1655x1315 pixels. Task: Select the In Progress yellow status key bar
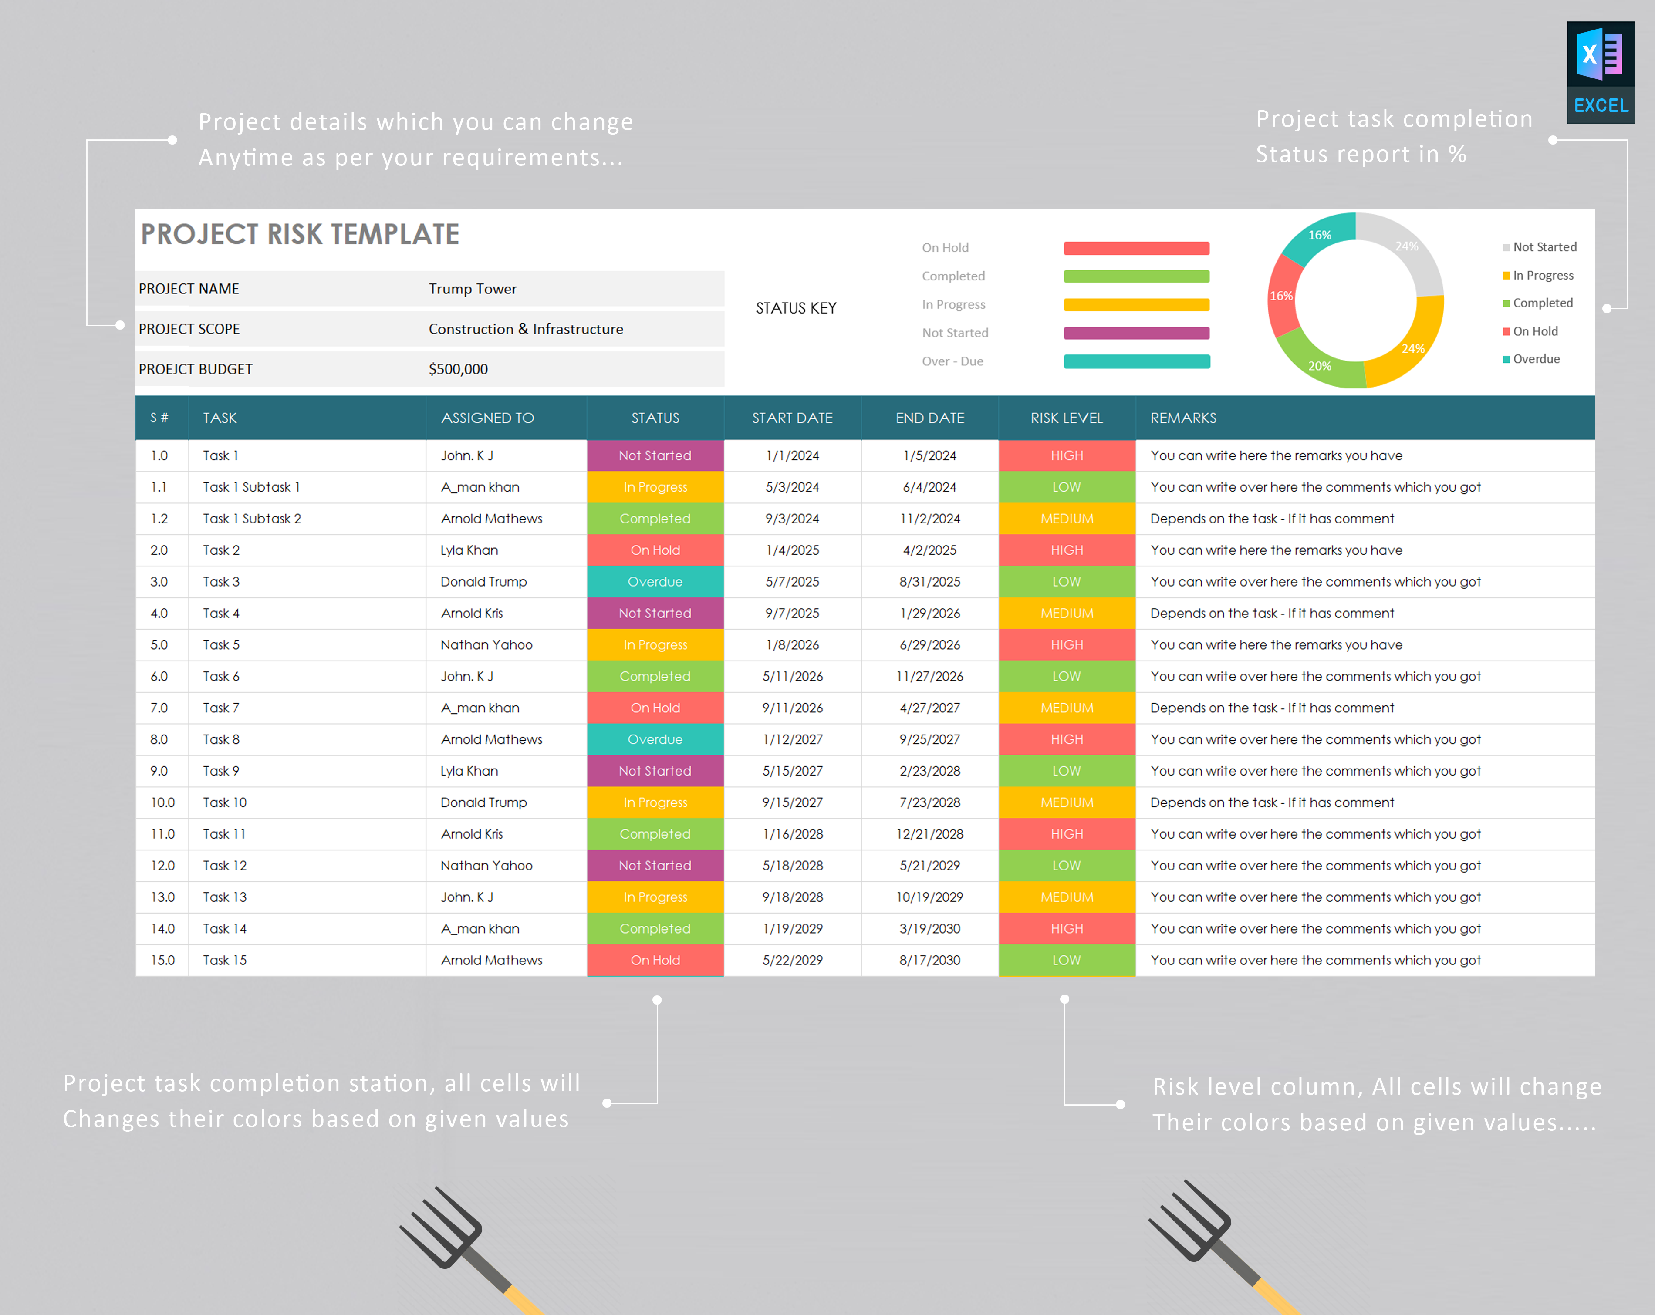[1136, 304]
